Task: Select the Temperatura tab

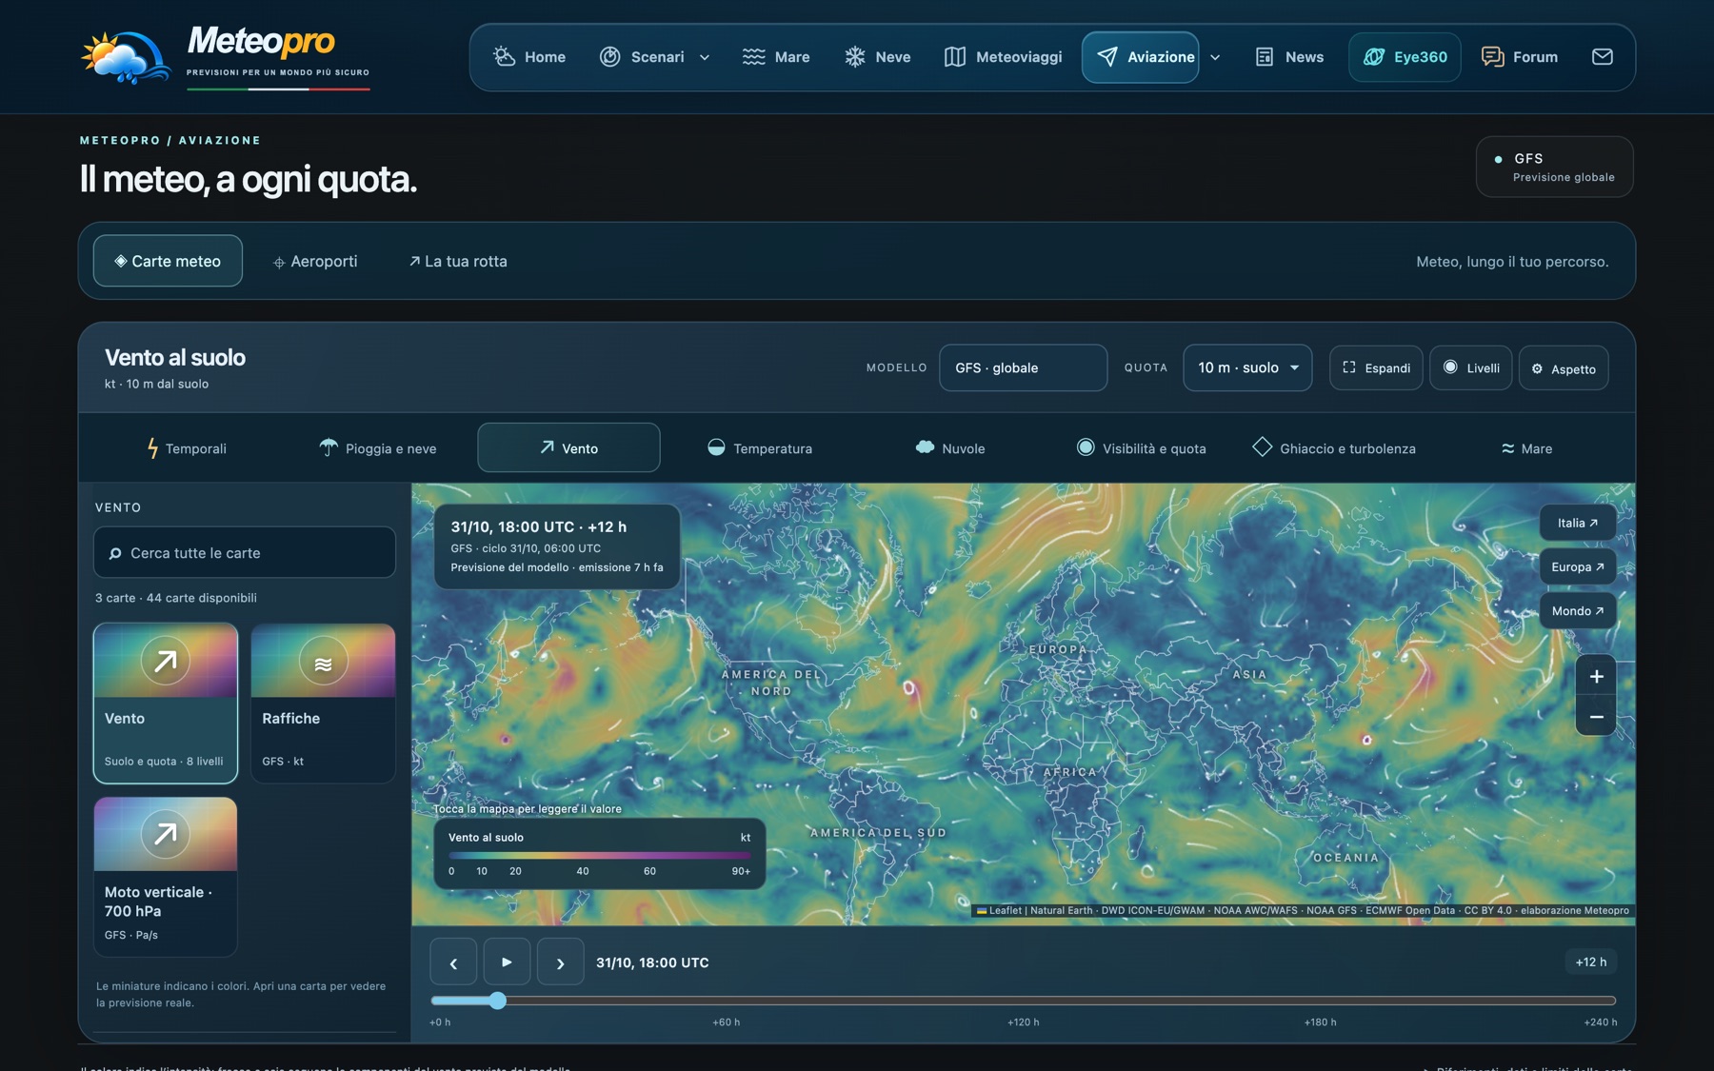Action: click(x=760, y=448)
